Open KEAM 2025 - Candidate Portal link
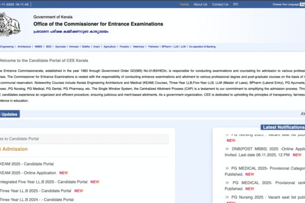Screen dimensions: 305x203 26,164
